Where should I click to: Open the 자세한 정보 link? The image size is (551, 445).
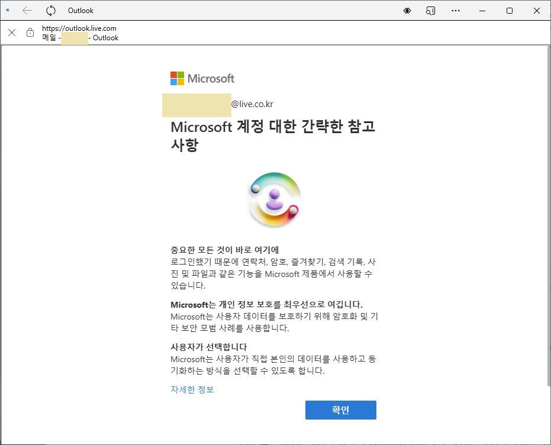[192, 389]
